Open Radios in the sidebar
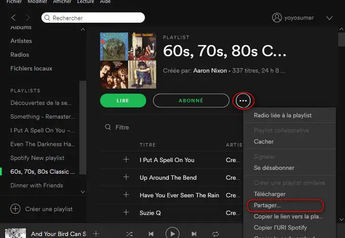This screenshot has width=345, height=238. tap(20, 55)
